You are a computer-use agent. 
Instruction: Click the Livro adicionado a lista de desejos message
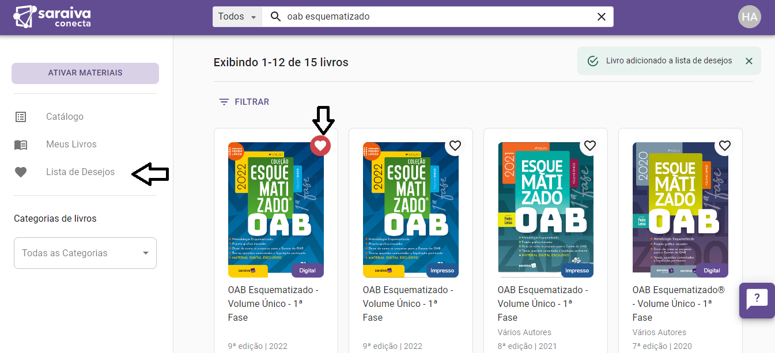coord(669,60)
